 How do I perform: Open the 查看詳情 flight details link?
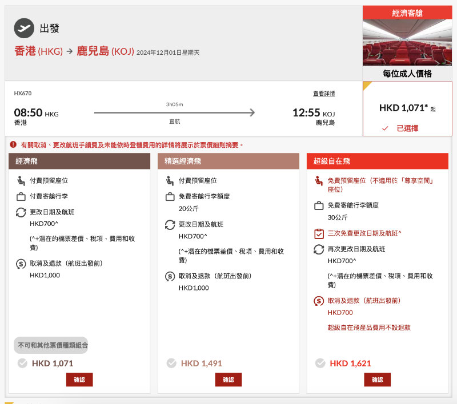point(324,94)
